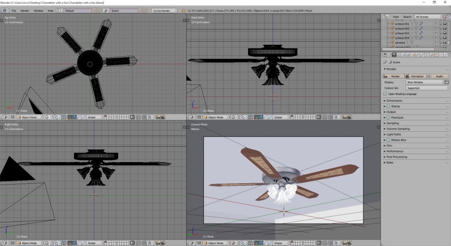451x246 pixels.
Task: Open the File menu
Action: click(14, 11)
